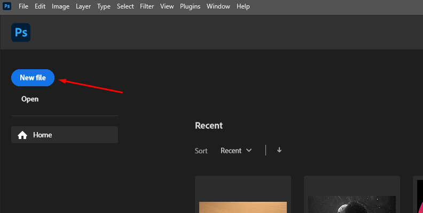Open the Plugins menu
423x213 pixels.
coord(190,6)
